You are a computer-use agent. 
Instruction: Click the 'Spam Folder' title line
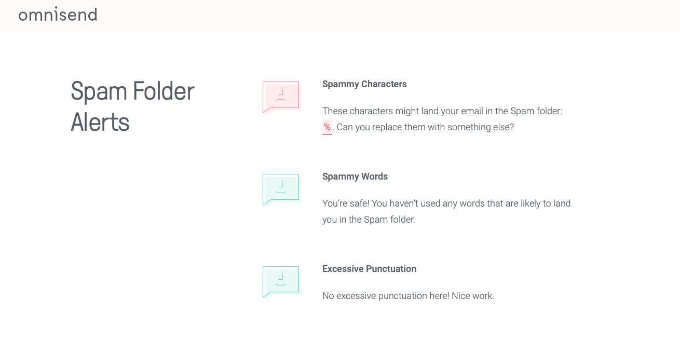132,91
